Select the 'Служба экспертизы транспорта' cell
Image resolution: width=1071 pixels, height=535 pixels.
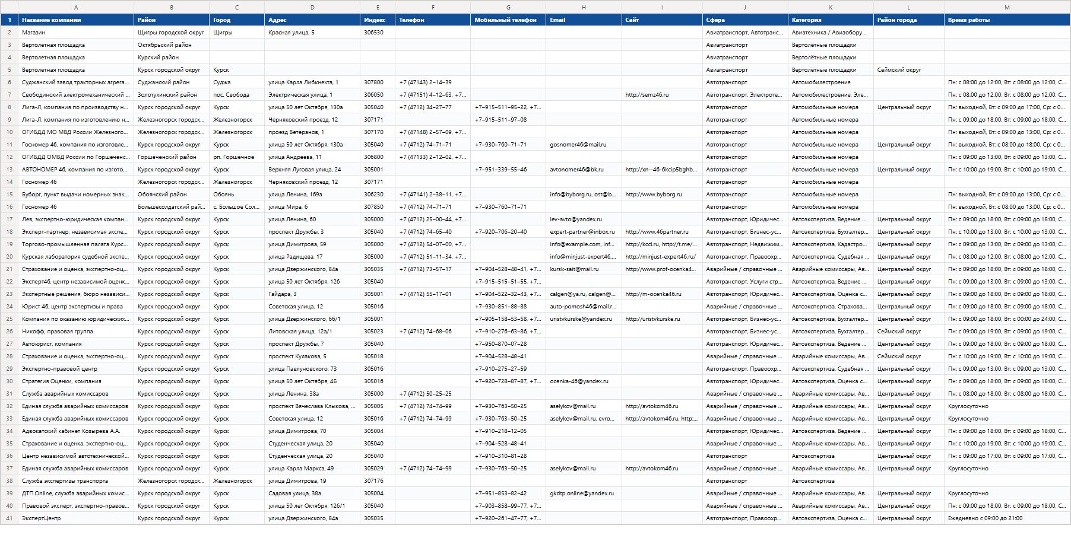coord(76,481)
